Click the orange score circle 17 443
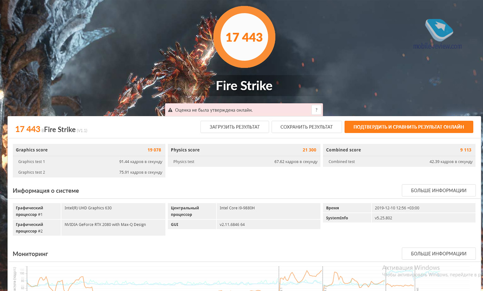The width and height of the screenshot is (483, 291). [244, 37]
